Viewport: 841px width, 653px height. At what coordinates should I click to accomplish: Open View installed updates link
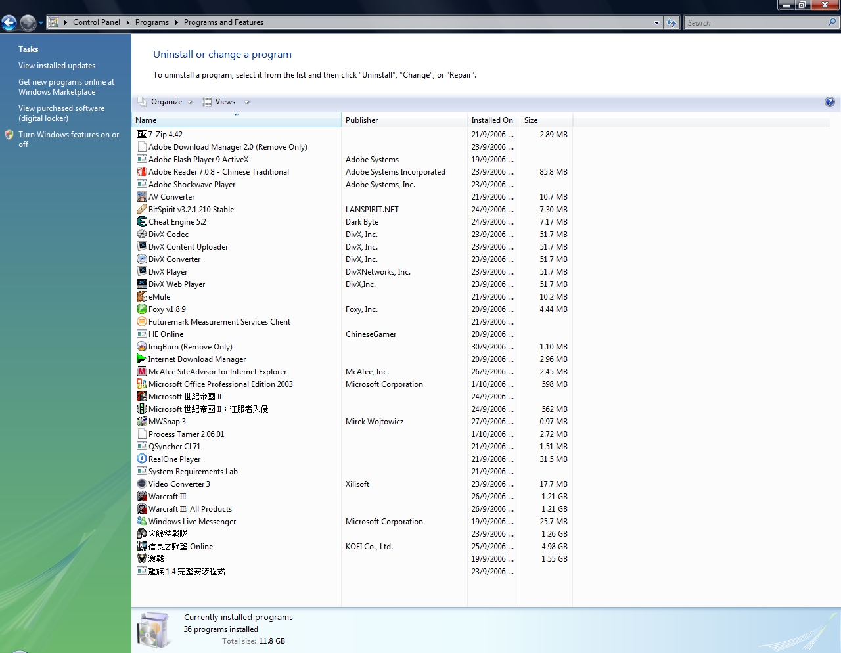click(x=57, y=66)
